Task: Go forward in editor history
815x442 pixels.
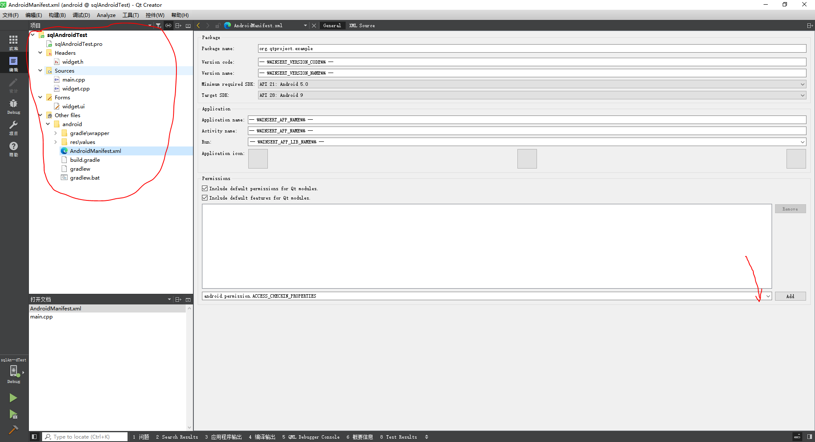Action: 207,25
